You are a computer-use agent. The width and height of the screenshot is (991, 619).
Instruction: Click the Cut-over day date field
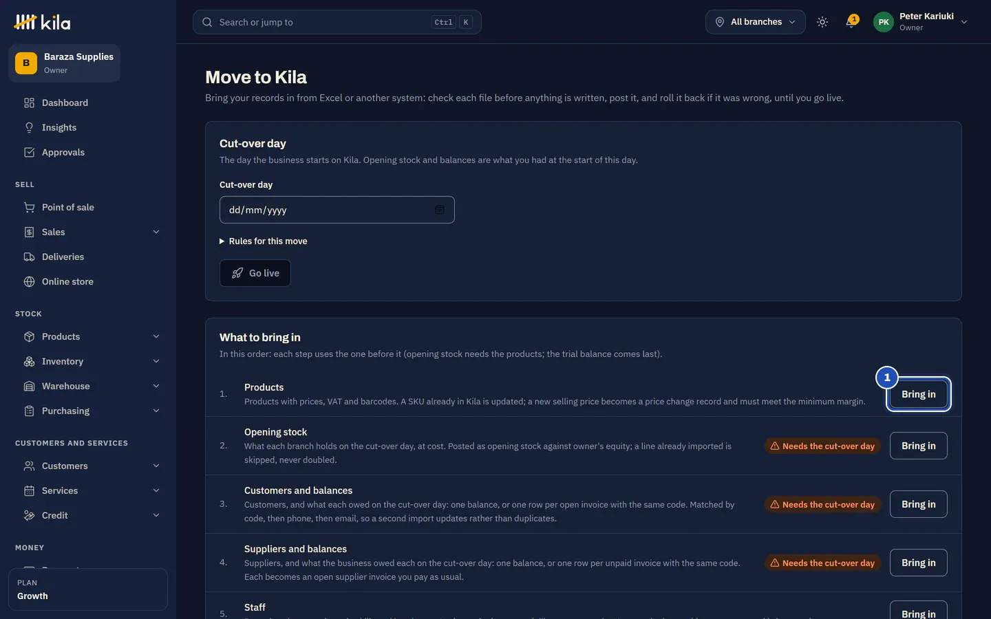[337, 210]
